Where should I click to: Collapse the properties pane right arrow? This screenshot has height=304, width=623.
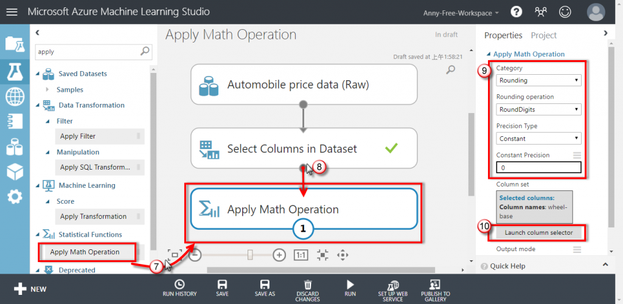[605, 33]
